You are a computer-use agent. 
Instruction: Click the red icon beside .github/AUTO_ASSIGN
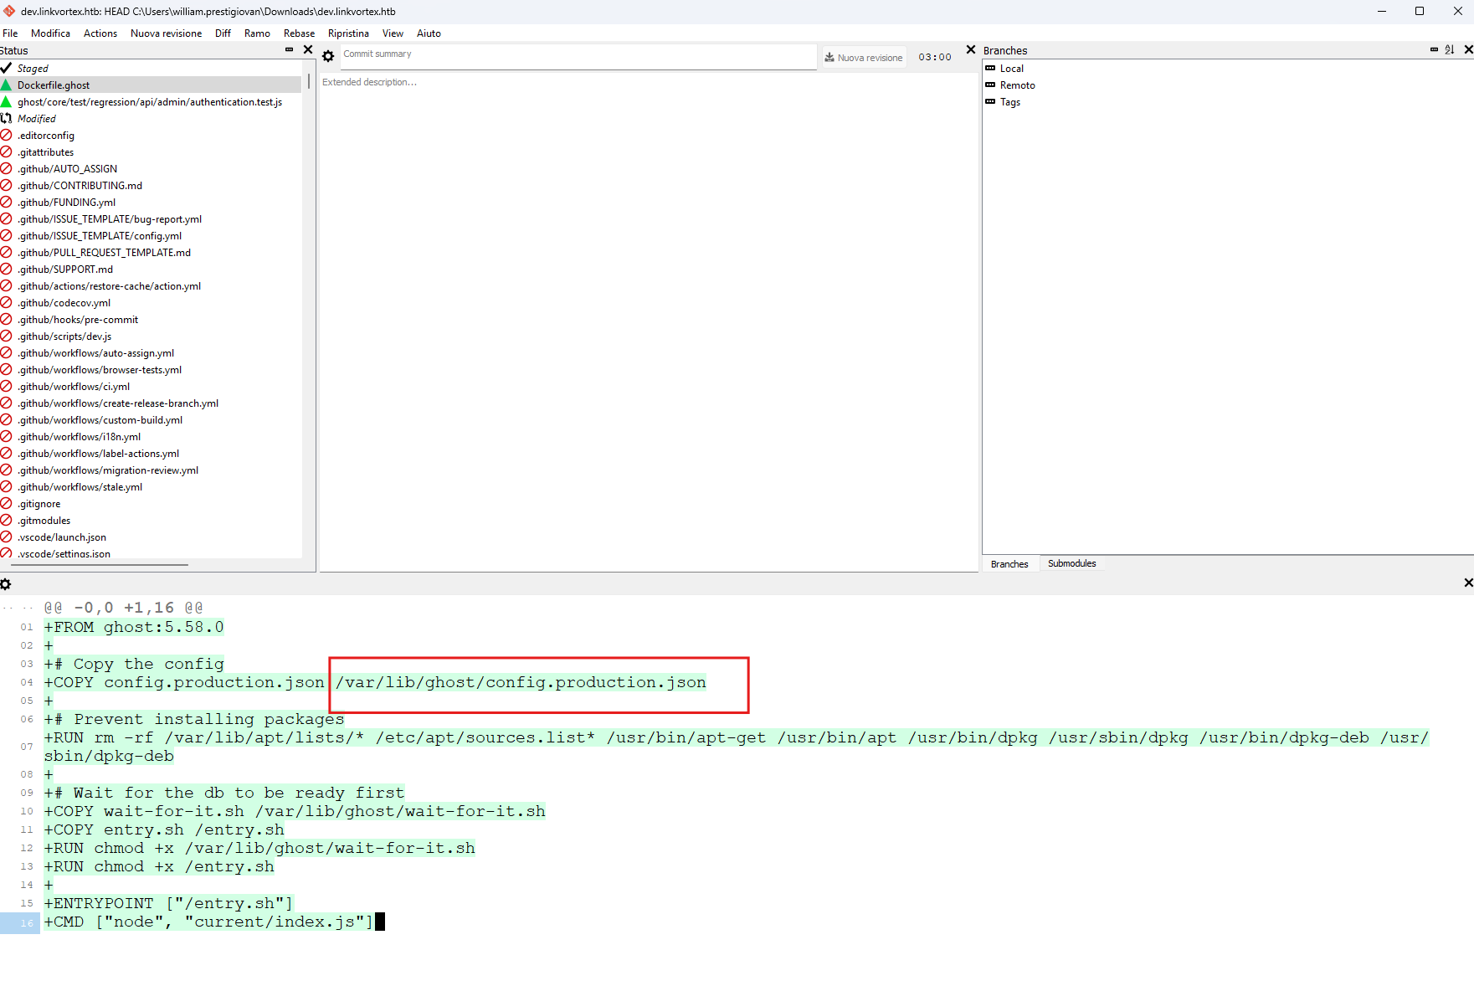pyautogui.click(x=6, y=168)
